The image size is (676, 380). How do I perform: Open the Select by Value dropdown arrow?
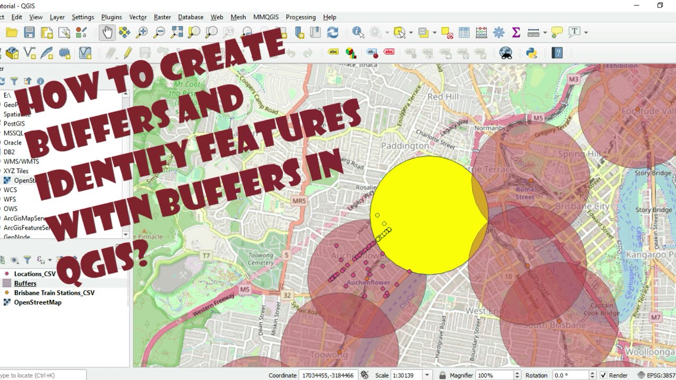click(435, 33)
